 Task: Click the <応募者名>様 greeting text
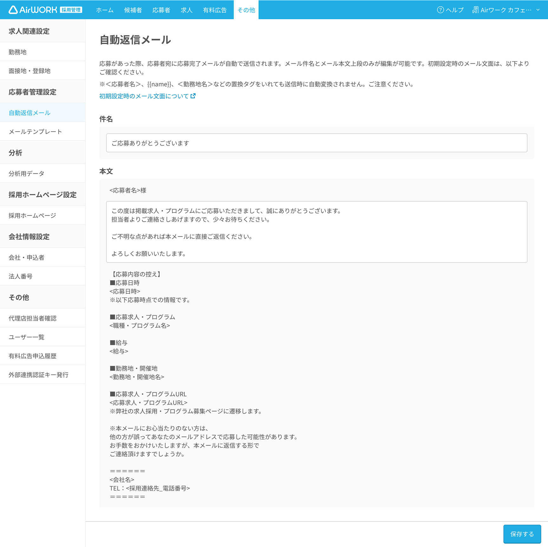click(x=128, y=190)
